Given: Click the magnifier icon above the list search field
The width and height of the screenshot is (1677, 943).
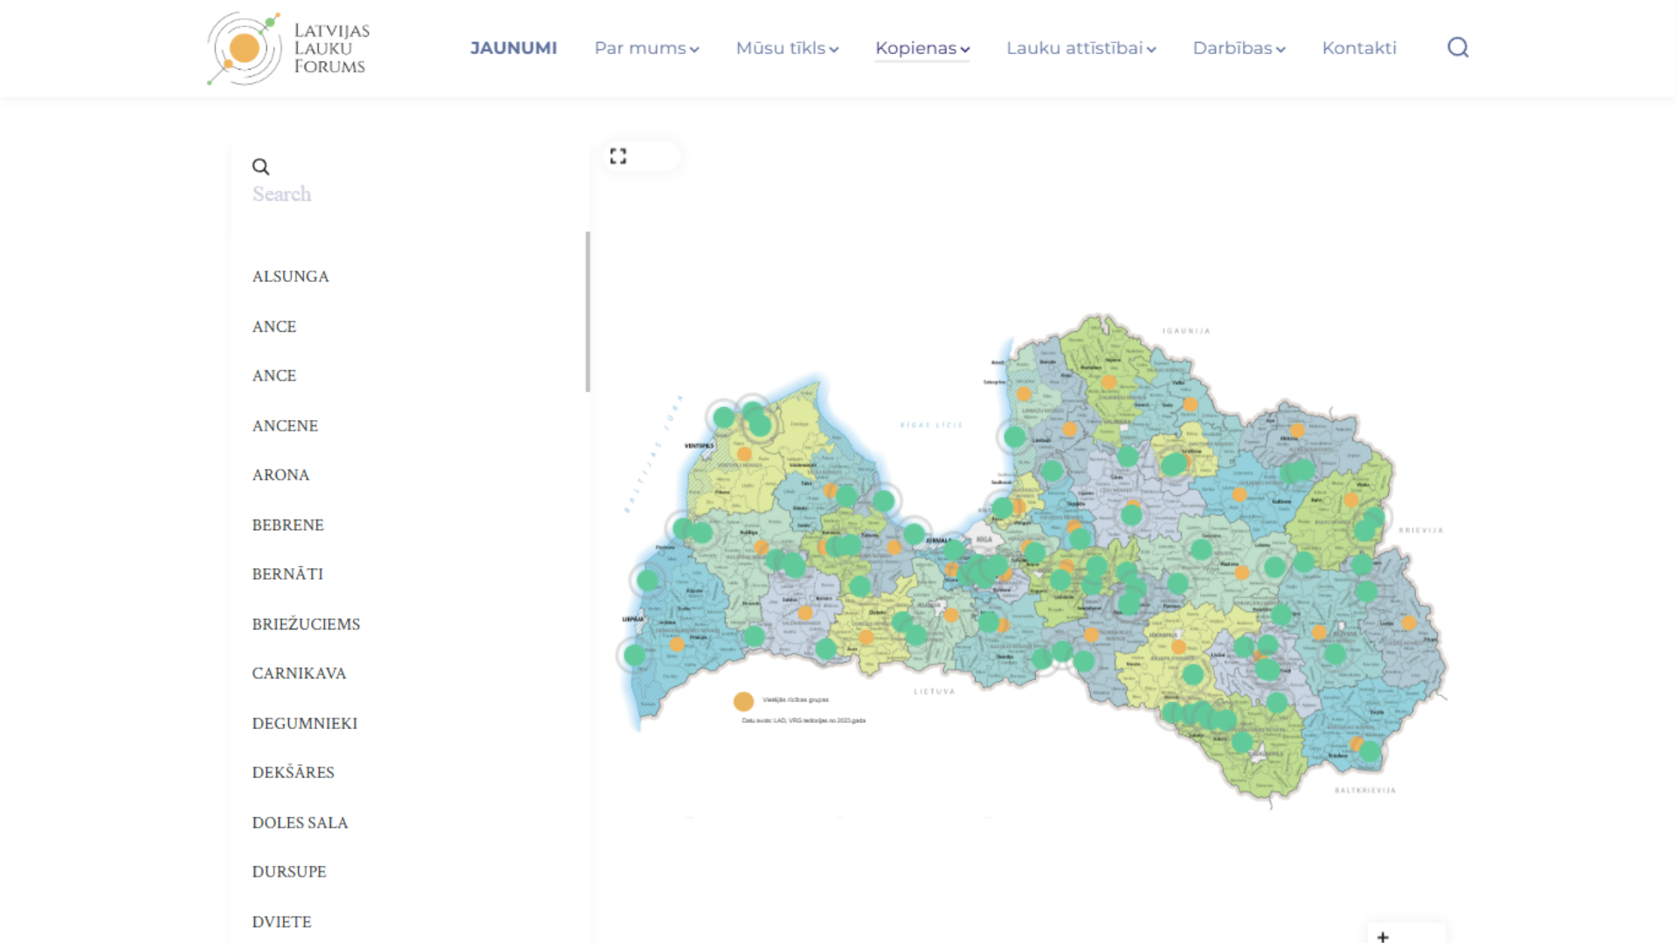Looking at the screenshot, I should pos(260,167).
